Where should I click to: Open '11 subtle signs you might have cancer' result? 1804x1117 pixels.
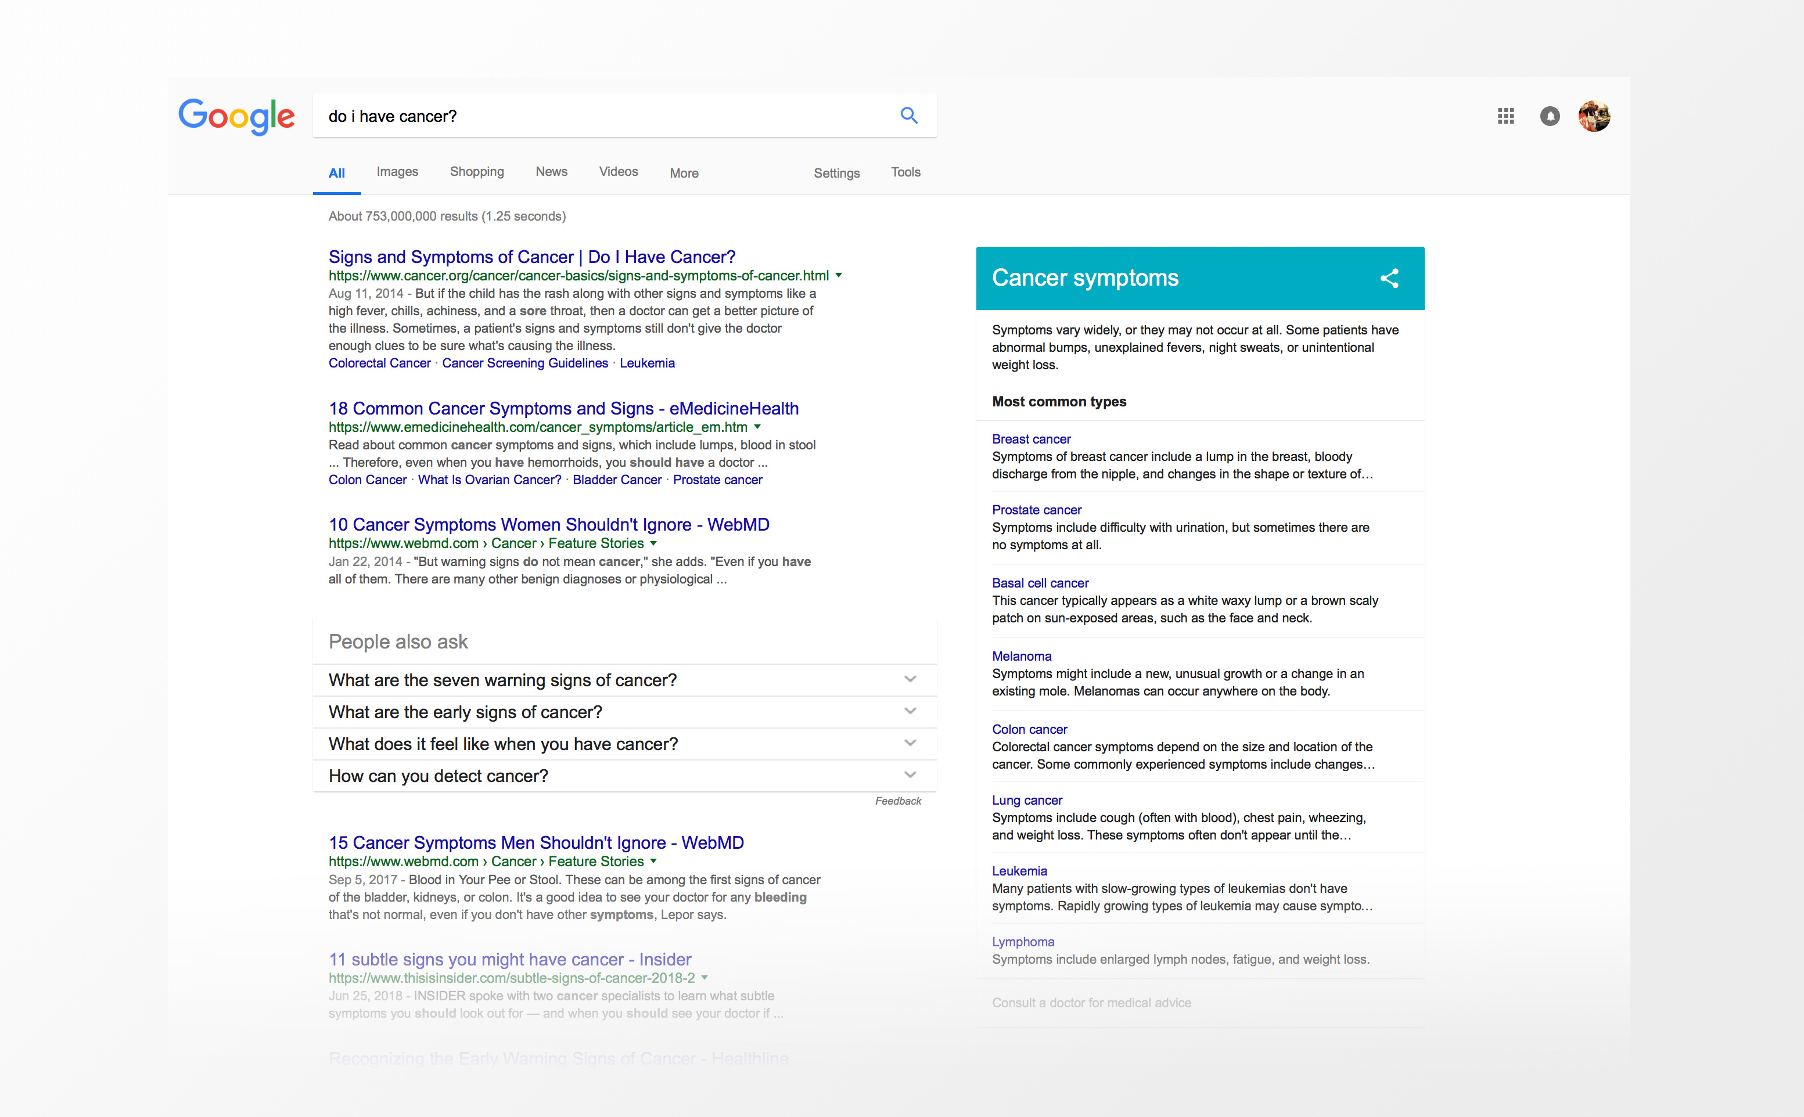(x=510, y=959)
